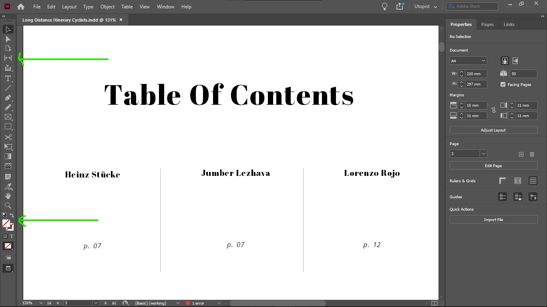Open the File menu
The width and height of the screenshot is (547, 307).
click(37, 6)
